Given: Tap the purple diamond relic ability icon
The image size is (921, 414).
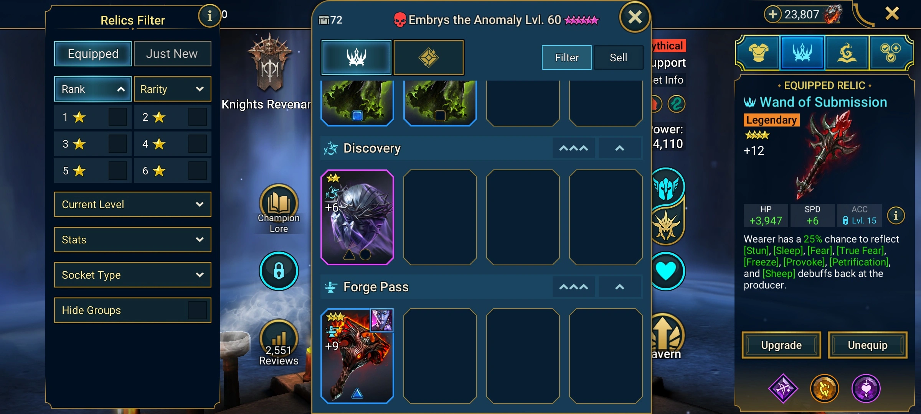Looking at the screenshot, I should click(783, 389).
